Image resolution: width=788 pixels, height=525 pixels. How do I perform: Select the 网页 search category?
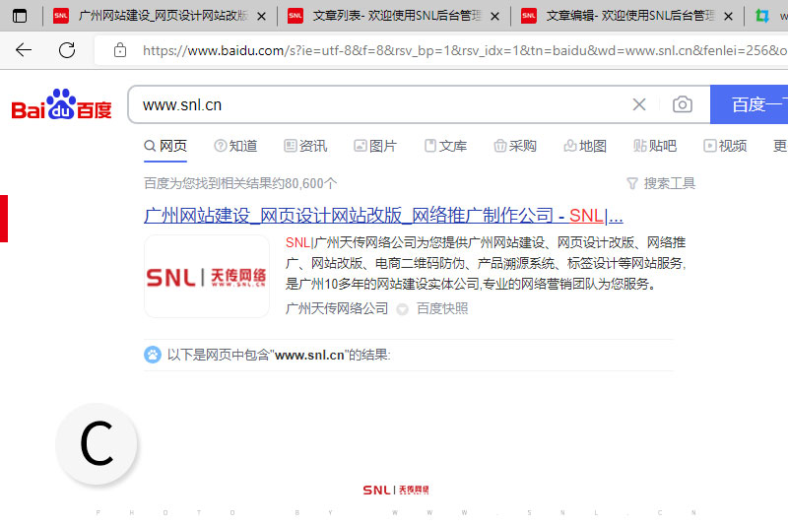(x=165, y=146)
